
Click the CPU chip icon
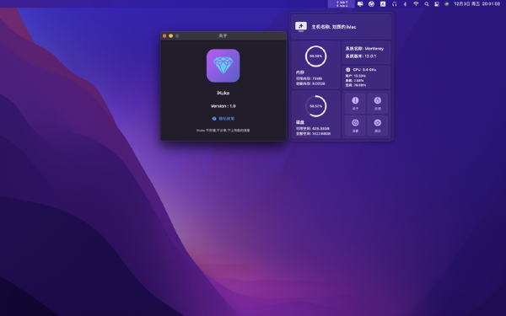pos(347,70)
